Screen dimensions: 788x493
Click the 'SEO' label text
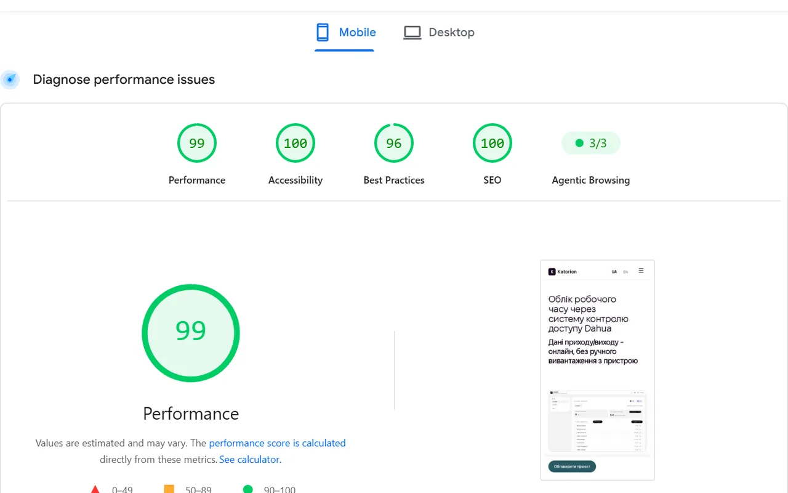pos(492,180)
